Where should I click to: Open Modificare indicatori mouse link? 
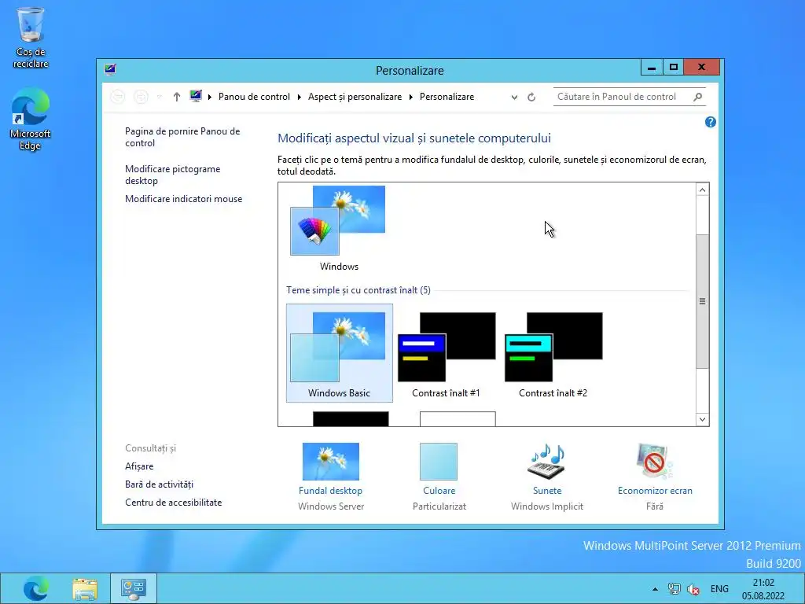pos(183,199)
